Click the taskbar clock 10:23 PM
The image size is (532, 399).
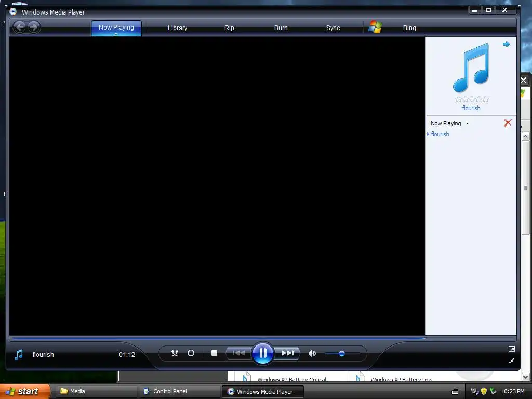[513, 391]
